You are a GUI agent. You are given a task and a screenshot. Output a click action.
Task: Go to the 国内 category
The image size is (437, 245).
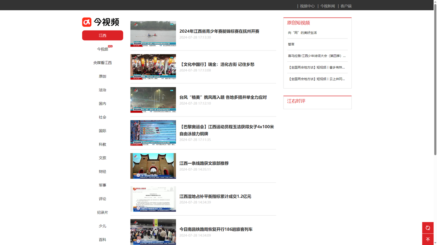pyautogui.click(x=103, y=103)
